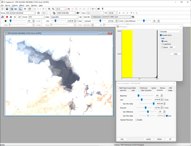The height and width of the screenshot is (146, 191).
Task: Click the Close button in Histogram
Action: coord(175,54)
